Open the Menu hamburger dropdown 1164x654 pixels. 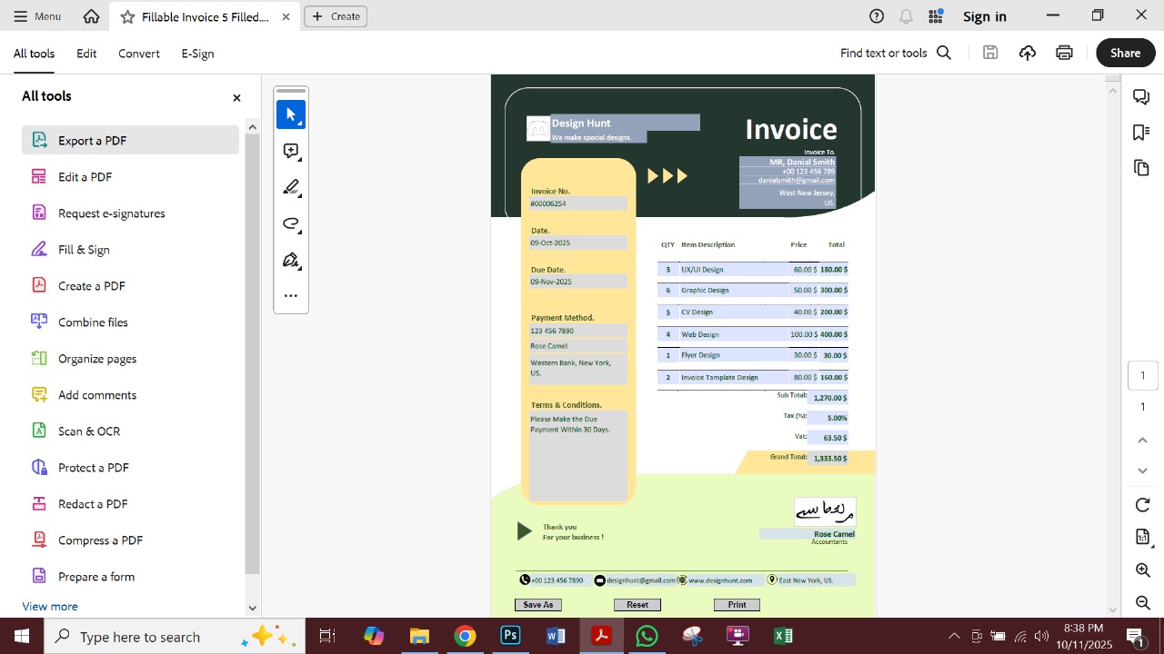pos(37,16)
